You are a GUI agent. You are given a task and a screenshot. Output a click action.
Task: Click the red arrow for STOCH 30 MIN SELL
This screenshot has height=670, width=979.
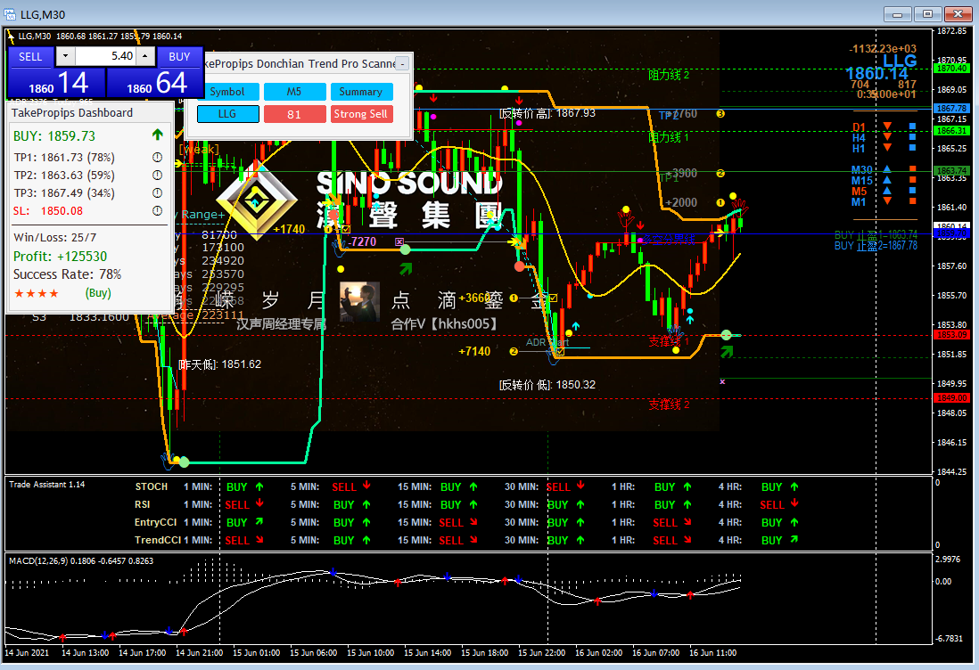[x=580, y=486]
